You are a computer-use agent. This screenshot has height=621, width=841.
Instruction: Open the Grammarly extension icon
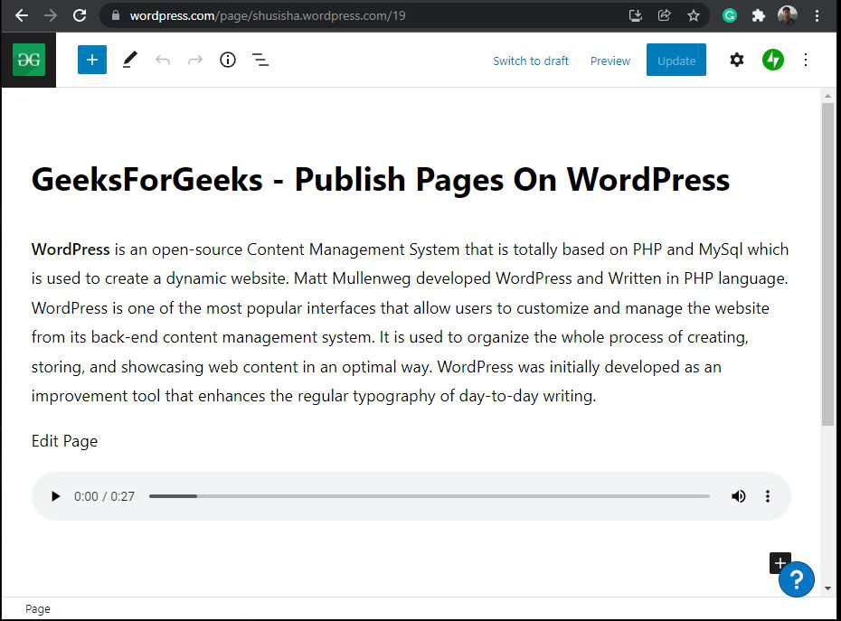coord(730,15)
